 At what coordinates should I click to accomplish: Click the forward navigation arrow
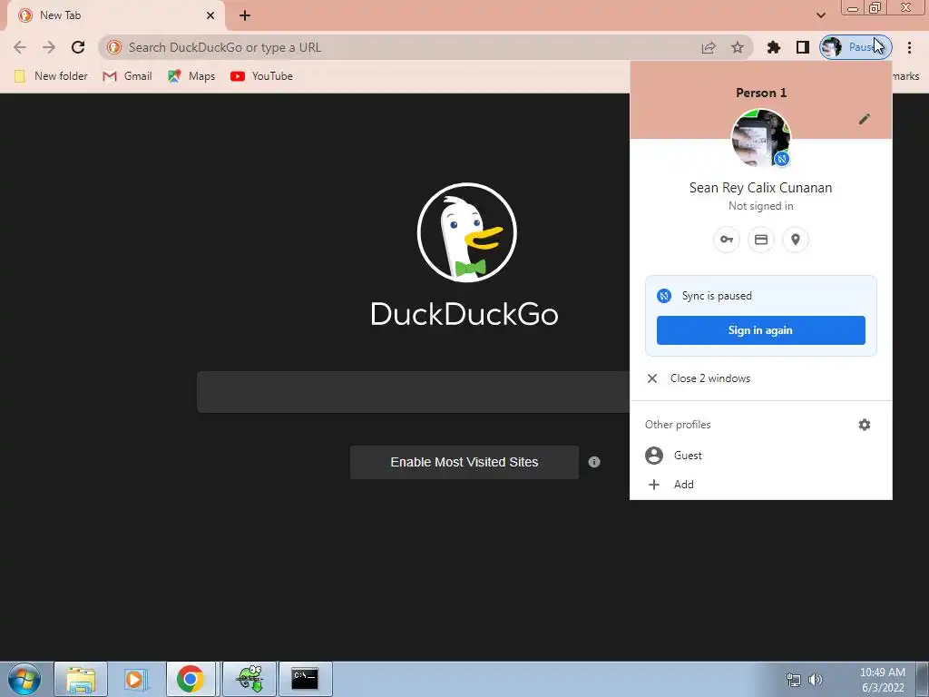click(49, 47)
